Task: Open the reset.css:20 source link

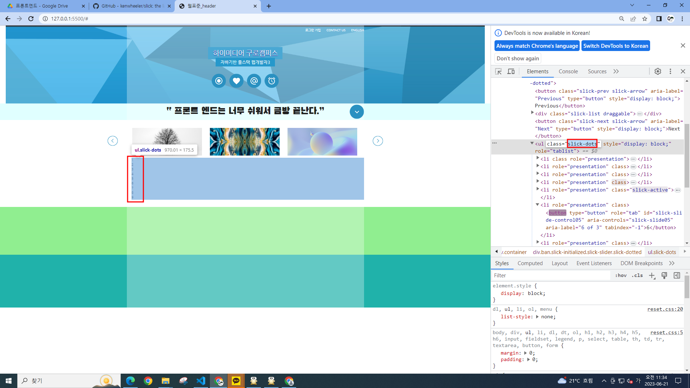Action: click(x=665, y=309)
